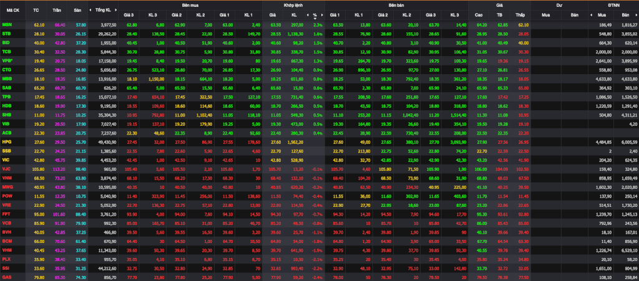Open the MWG stock symbol

[7, 186]
